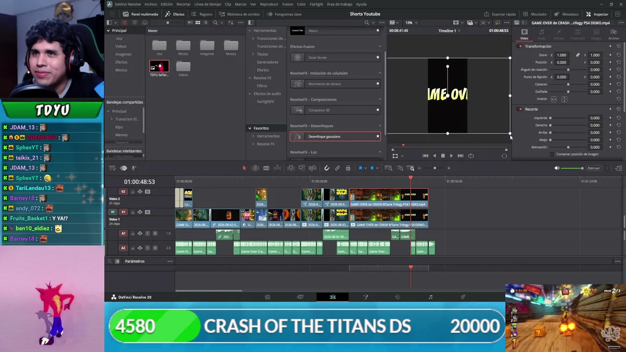Open the Línea de tiempo menu
Image resolution: width=626 pixels, height=352 pixels.
(208, 4)
